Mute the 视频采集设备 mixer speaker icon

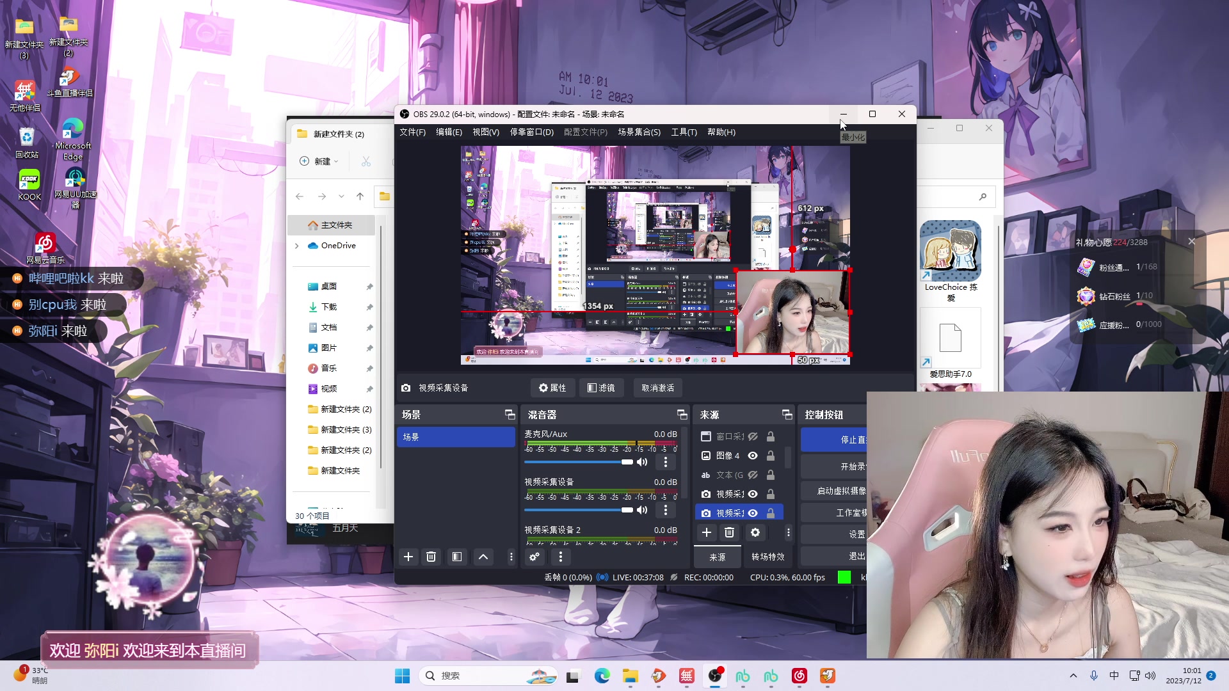(642, 510)
